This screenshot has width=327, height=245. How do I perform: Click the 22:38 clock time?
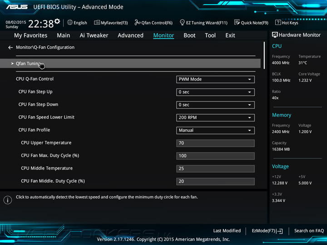coord(41,24)
